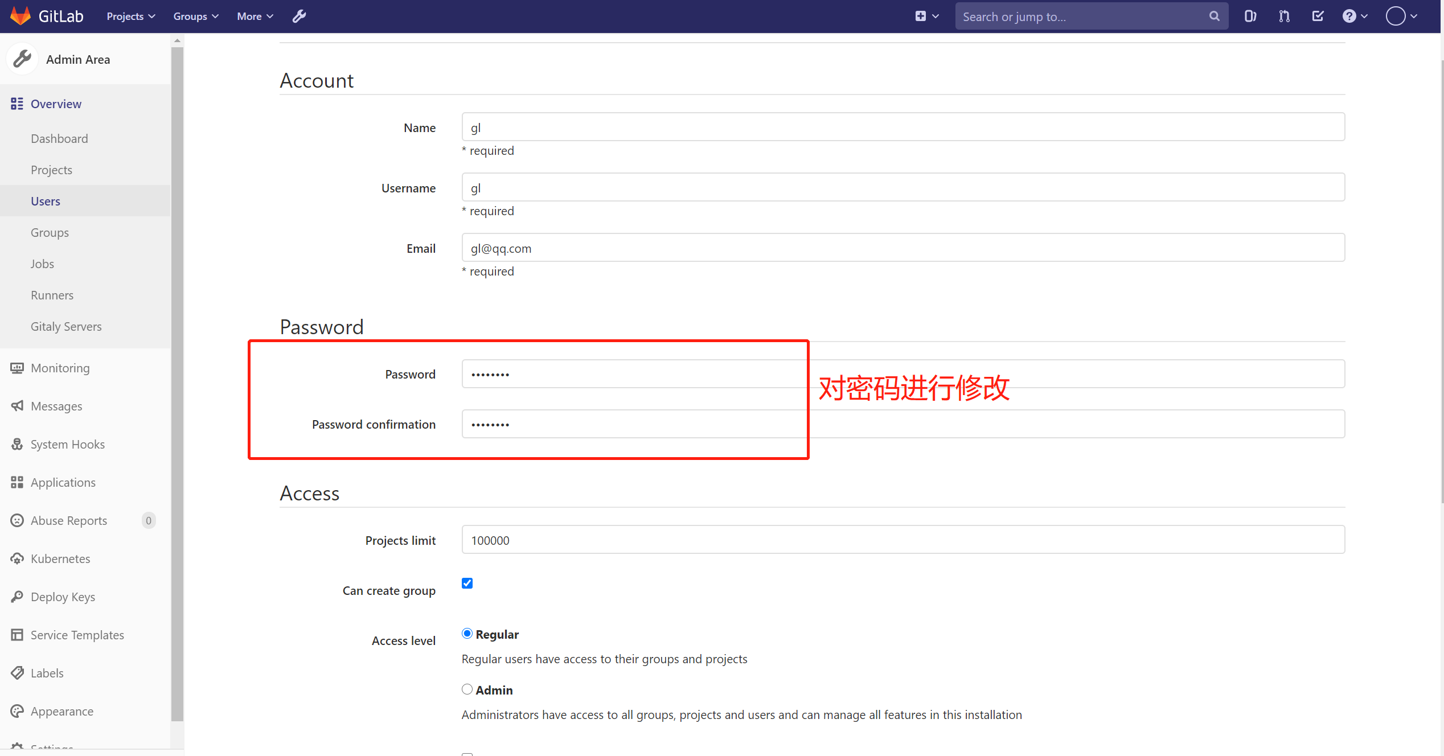Screen dimensions: 1444x756
Task: Click the Overview grid icon
Action: (17, 104)
